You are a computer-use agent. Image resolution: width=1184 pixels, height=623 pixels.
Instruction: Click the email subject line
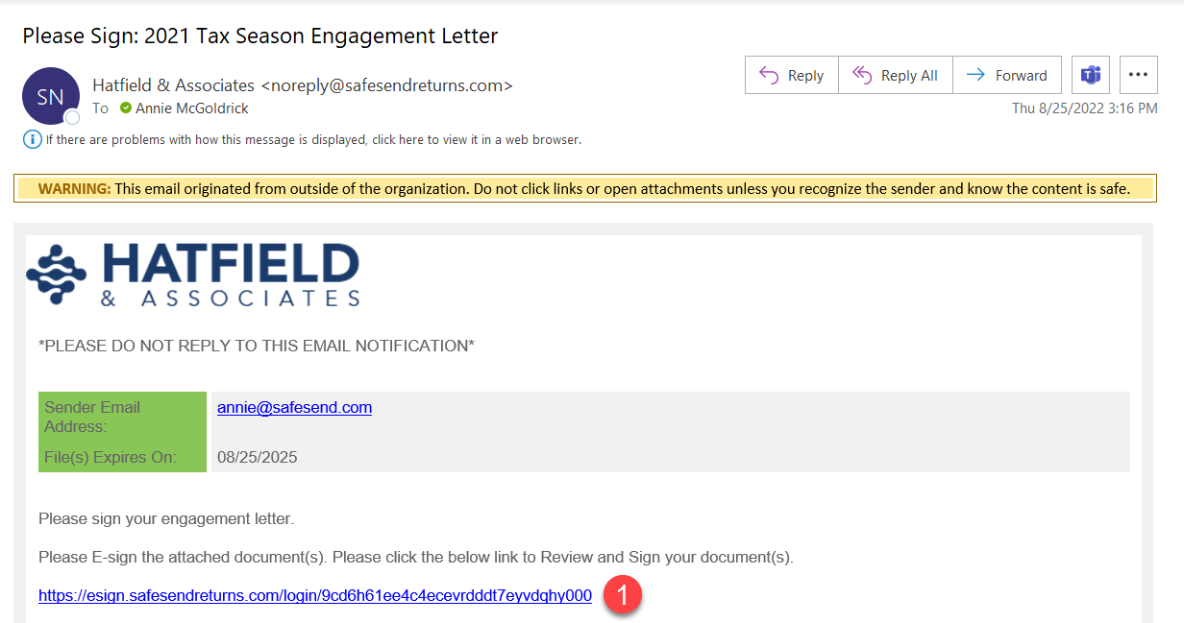[260, 36]
